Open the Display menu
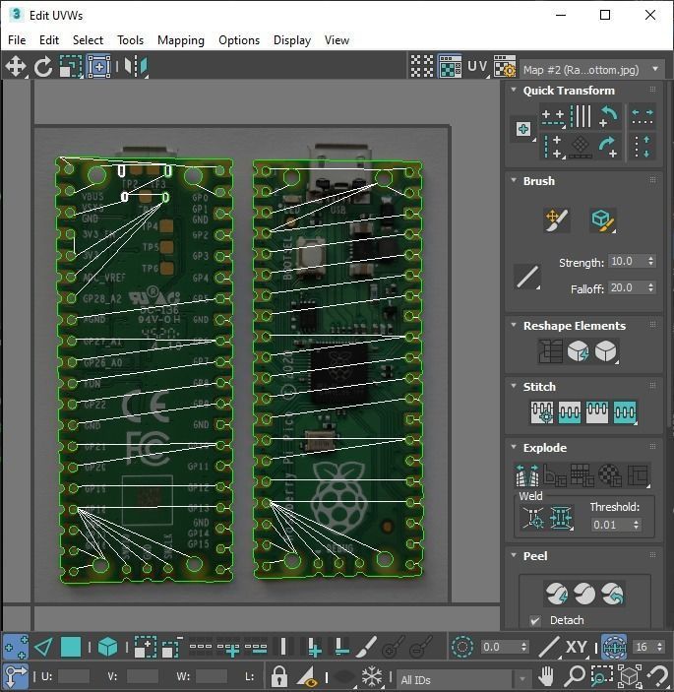The width and height of the screenshot is (674, 692). coord(292,40)
